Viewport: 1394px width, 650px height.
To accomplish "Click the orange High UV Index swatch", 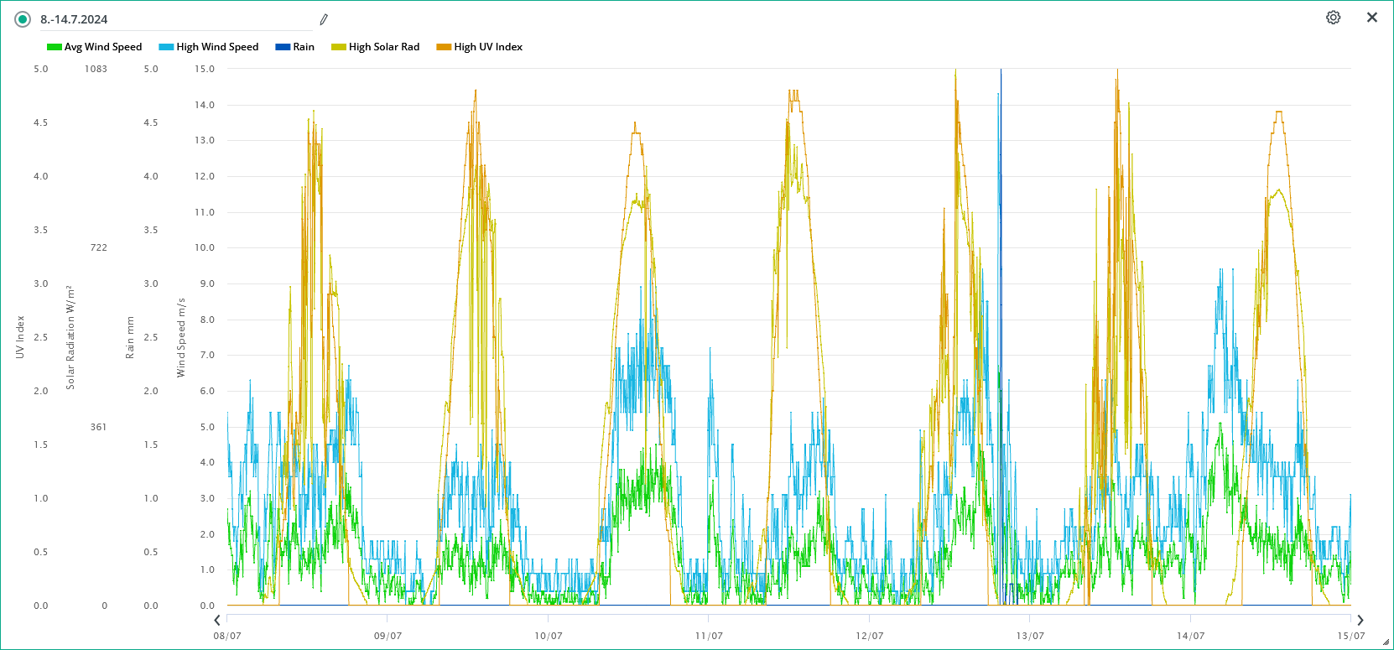I will tap(444, 47).
